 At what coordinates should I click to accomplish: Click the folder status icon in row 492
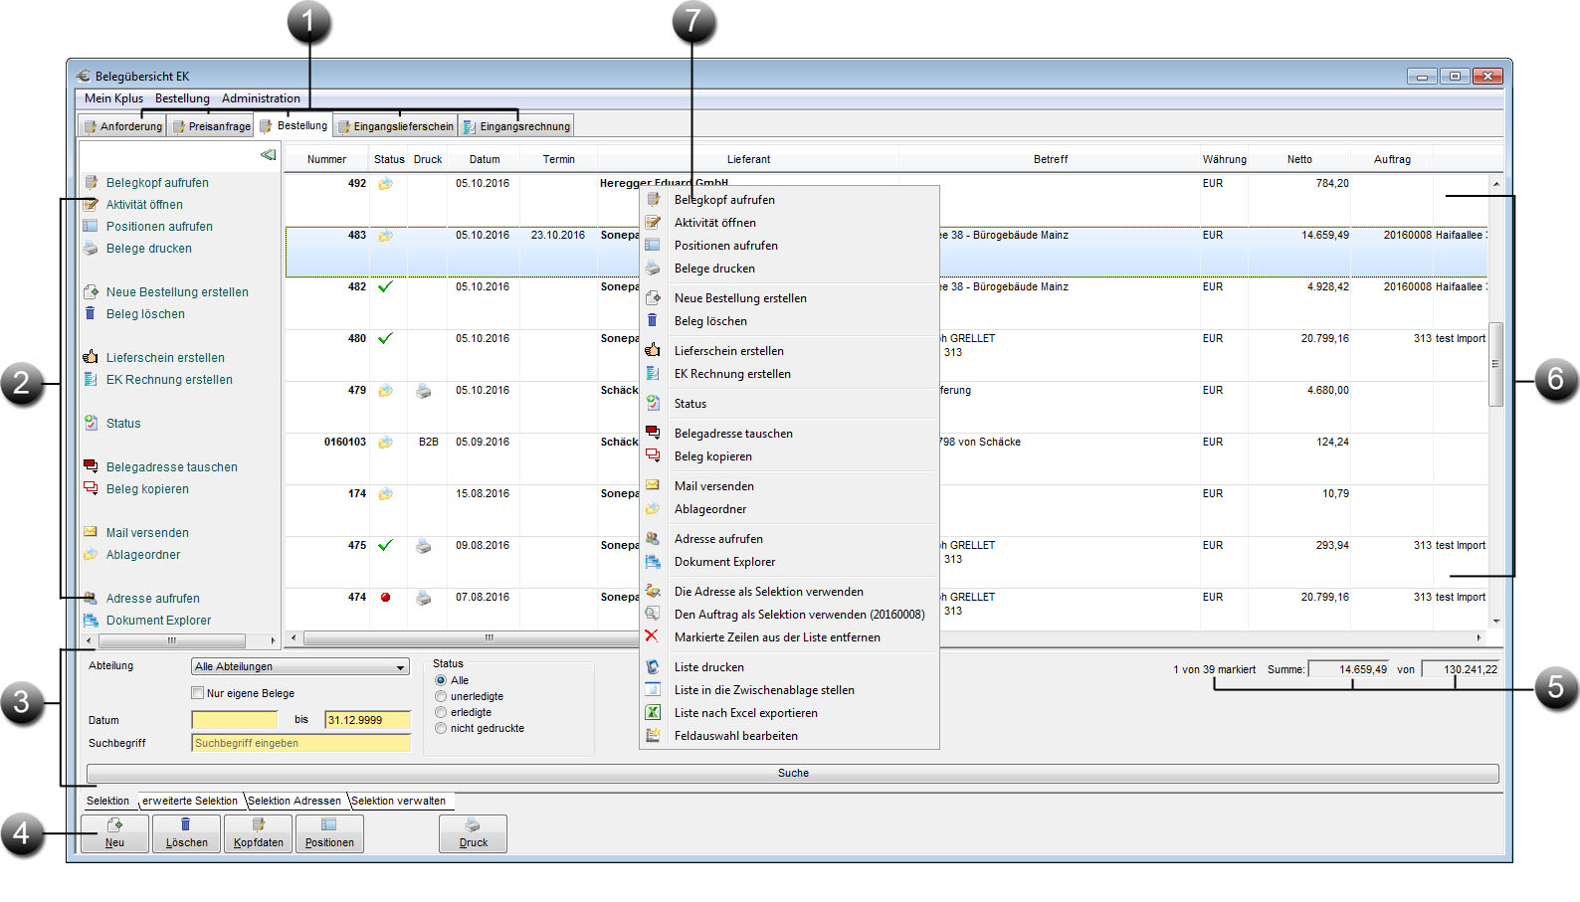(x=385, y=184)
